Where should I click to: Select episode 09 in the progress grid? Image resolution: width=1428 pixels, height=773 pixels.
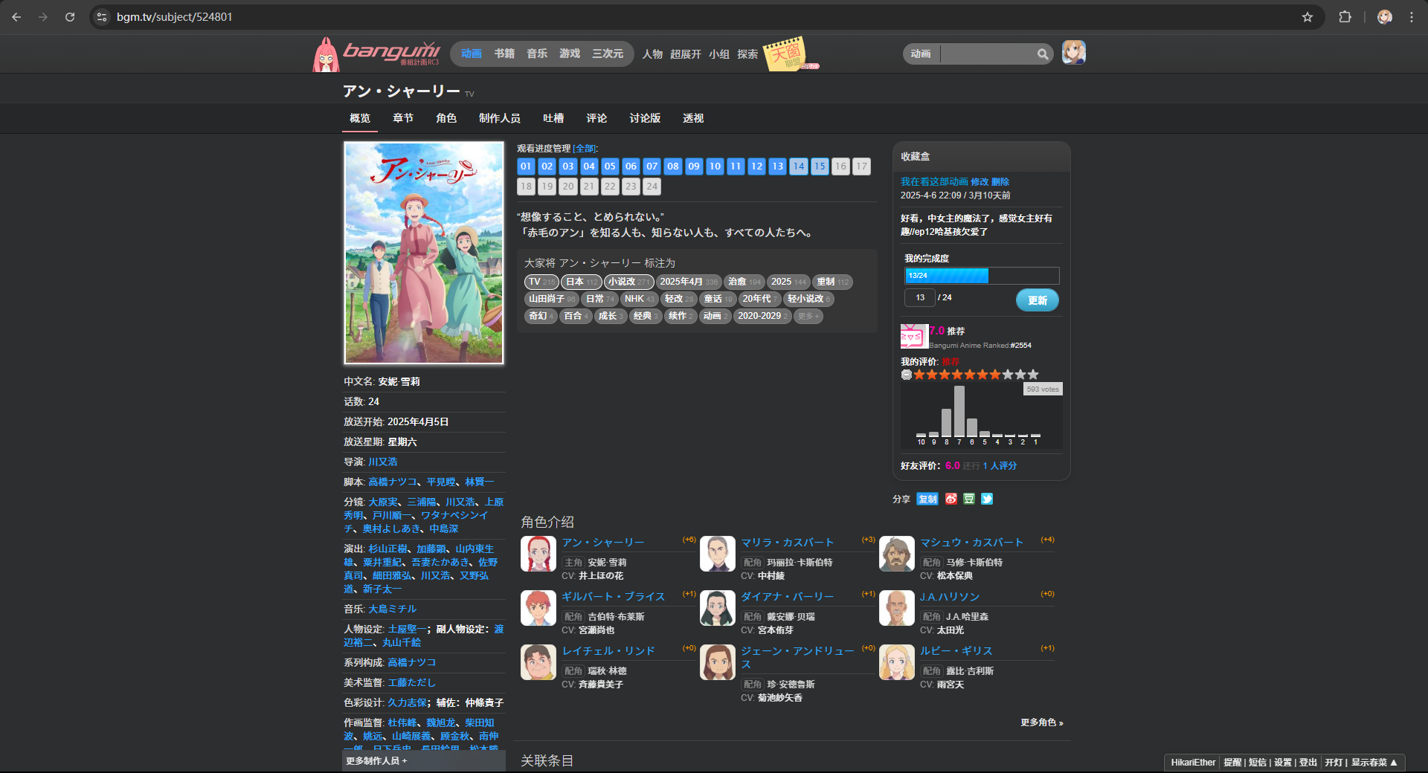tap(694, 166)
